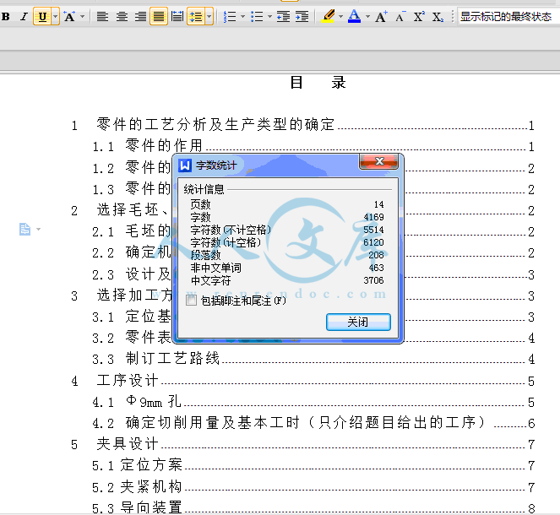560x515 pixels.
Task: Apply subscript formatting
Action: click(438, 16)
